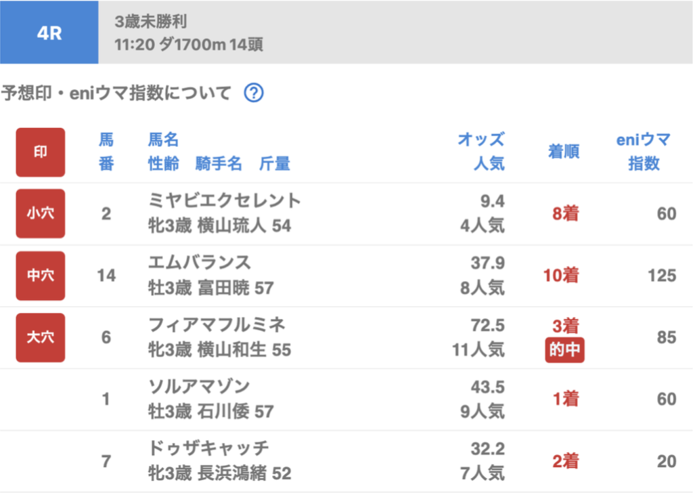
Task: Open horse フィアマフルミネ details
Action: coord(217,324)
